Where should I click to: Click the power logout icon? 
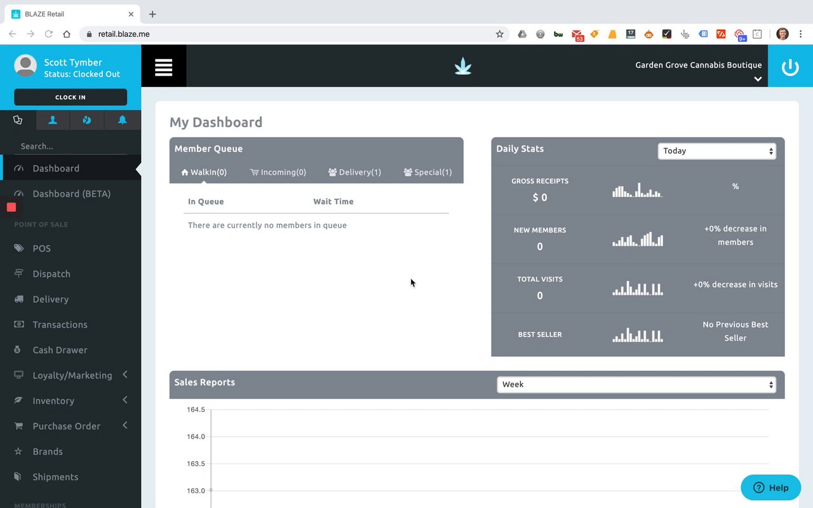tap(790, 66)
